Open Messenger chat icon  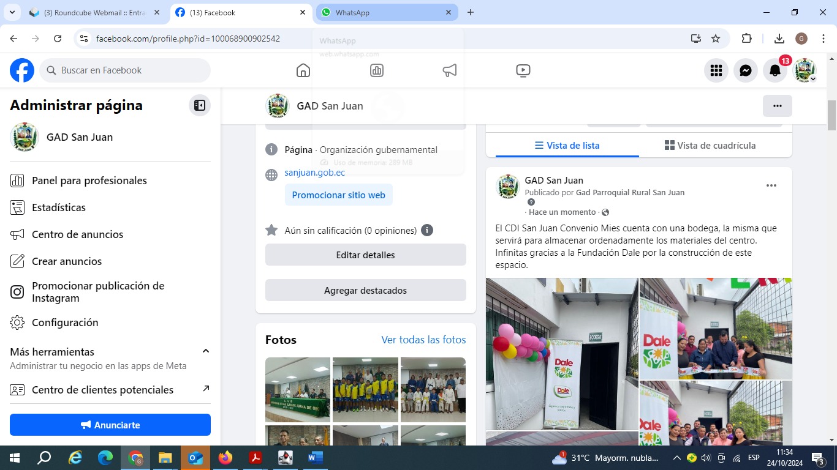click(x=746, y=70)
